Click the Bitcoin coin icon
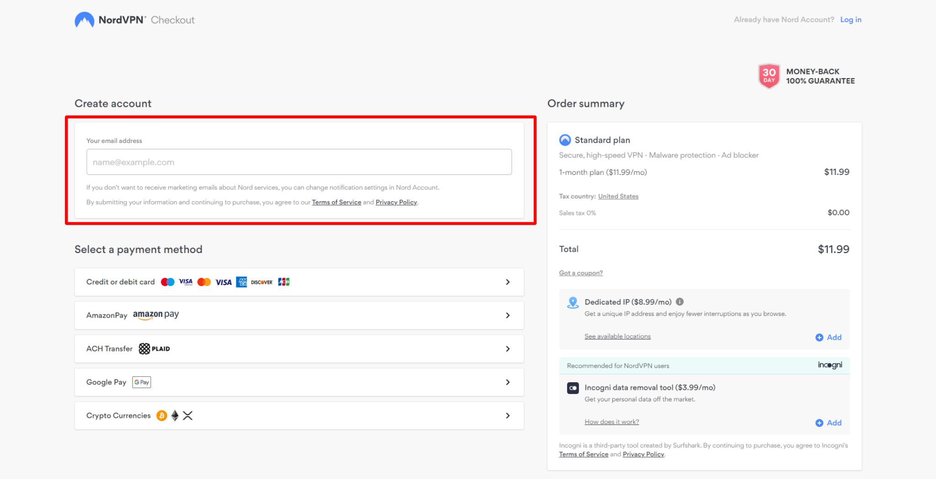The width and height of the screenshot is (936, 479). pos(161,416)
